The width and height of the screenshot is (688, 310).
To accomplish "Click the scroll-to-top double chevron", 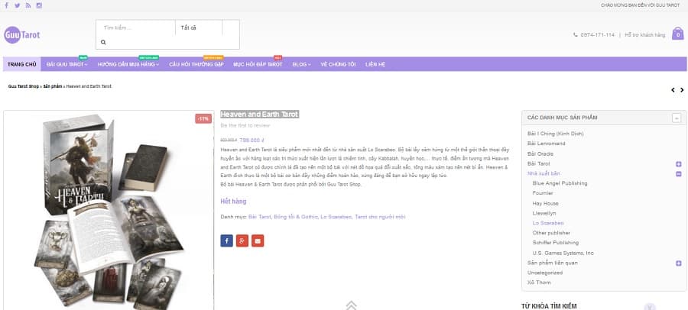I will pyautogui.click(x=351, y=305).
